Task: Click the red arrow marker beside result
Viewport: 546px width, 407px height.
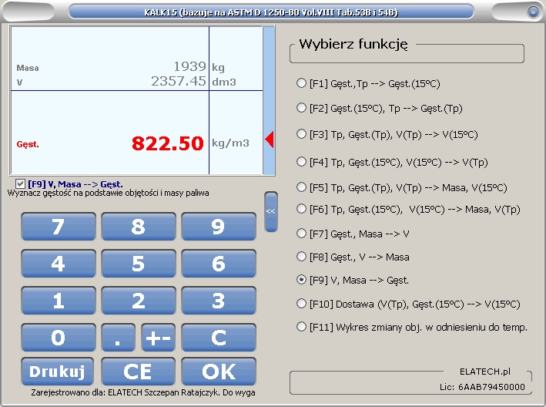Action: pyautogui.click(x=270, y=140)
